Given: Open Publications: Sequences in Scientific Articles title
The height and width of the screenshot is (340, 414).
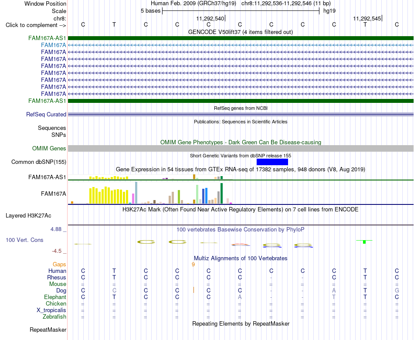Looking at the screenshot, I should pos(241,122).
